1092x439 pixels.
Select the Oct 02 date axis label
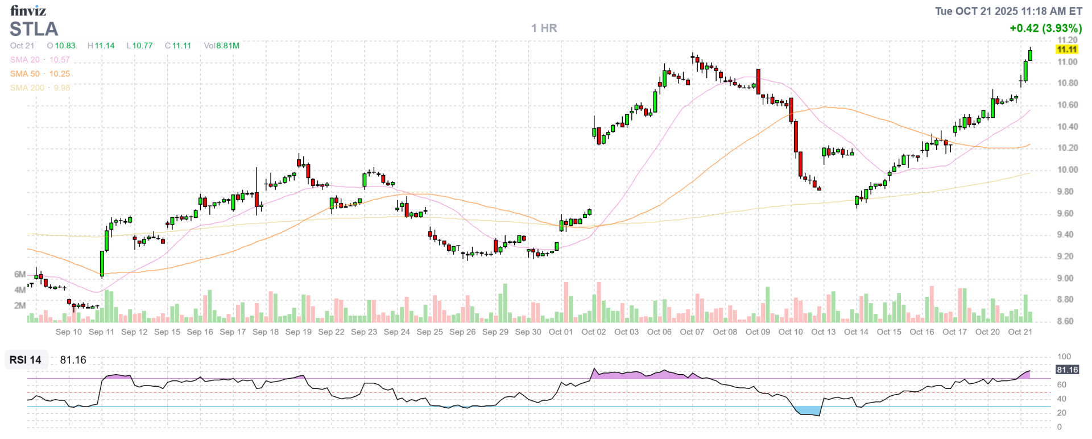point(593,332)
